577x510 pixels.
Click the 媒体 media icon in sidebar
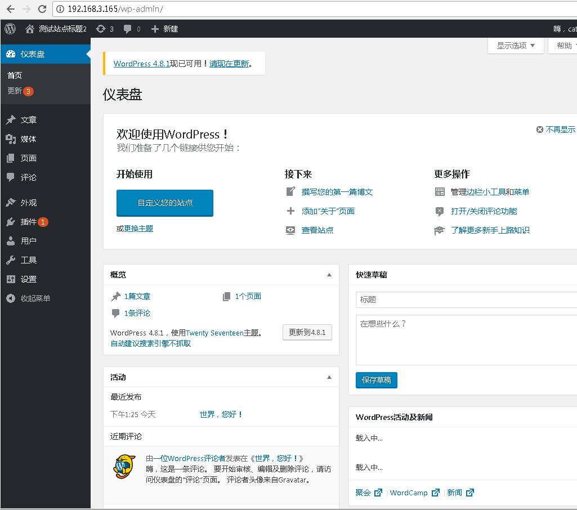[11, 138]
